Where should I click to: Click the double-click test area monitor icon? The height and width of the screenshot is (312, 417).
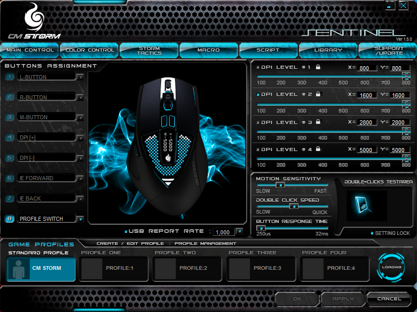[x=362, y=205]
